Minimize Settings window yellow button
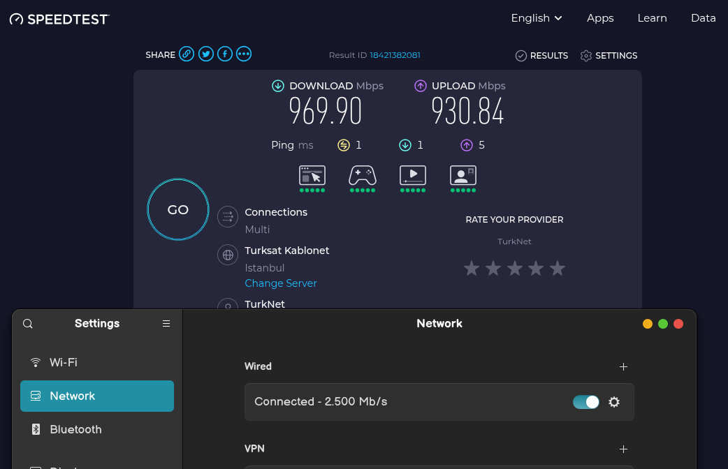This screenshot has width=728, height=469. click(x=648, y=324)
